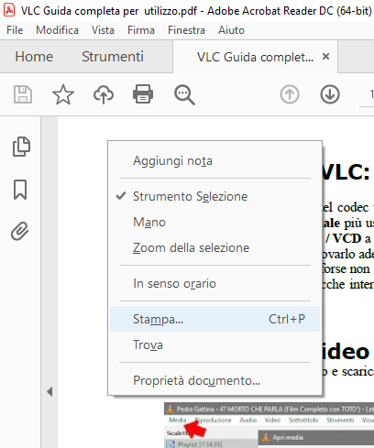Choose Stampa... in context menu
374x448 pixels.
click(214, 319)
